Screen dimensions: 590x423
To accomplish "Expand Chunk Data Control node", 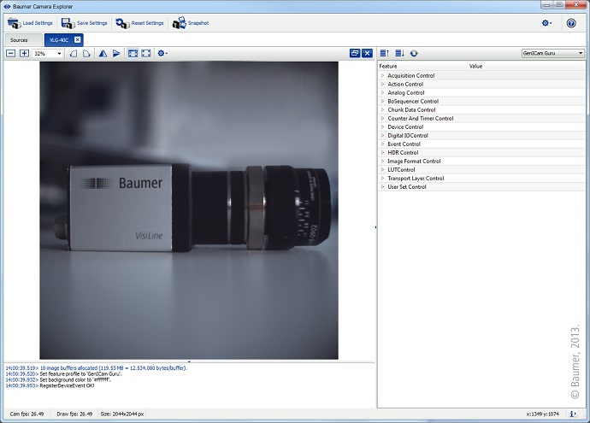I will tap(383, 109).
